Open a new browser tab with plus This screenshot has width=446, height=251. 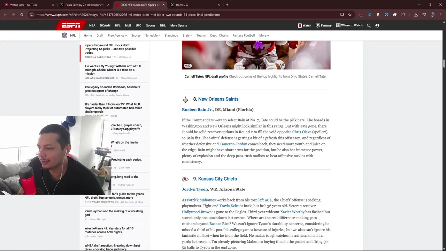pos(227,5)
